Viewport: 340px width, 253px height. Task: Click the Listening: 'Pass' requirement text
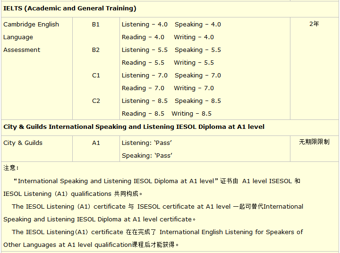147,143
